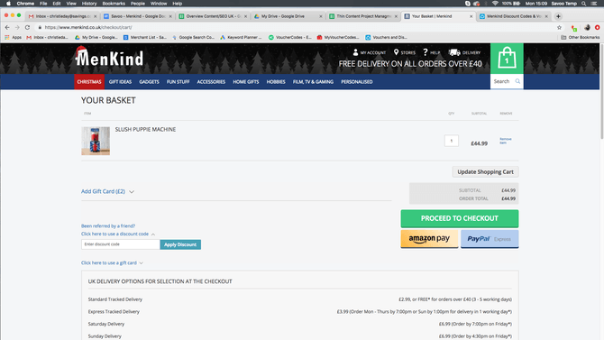
Task: Open the Hobbies menu
Action: point(276,82)
